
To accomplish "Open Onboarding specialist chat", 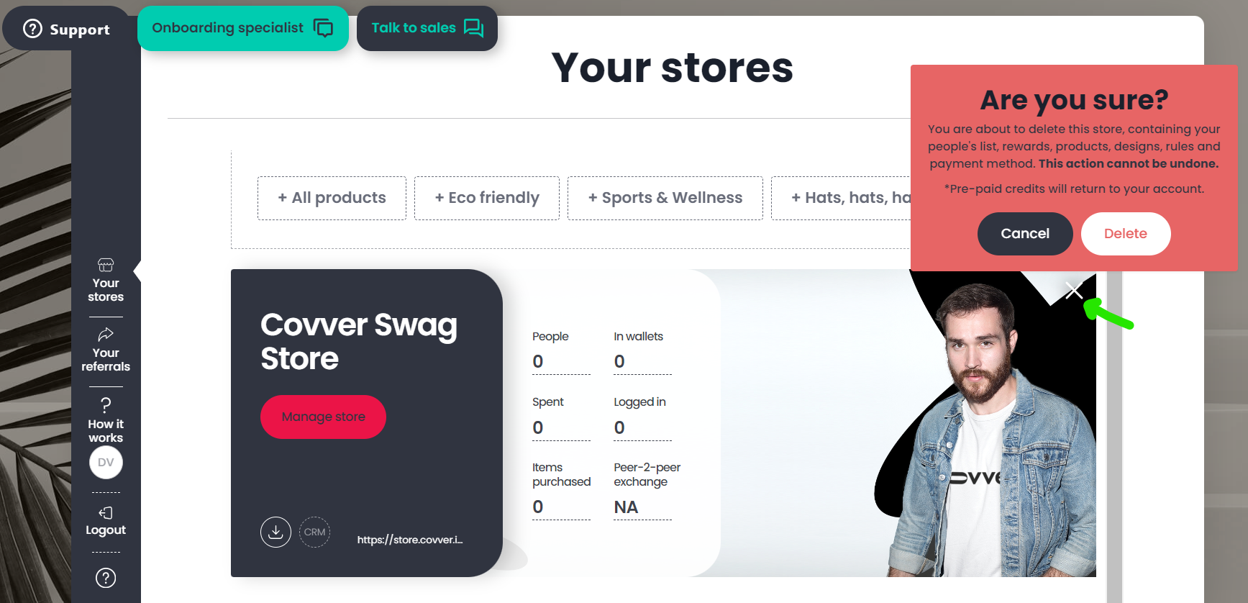I will (x=243, y=28).
